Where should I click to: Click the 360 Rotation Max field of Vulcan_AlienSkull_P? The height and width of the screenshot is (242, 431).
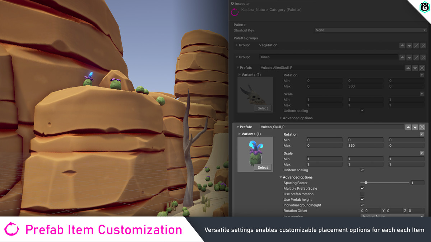coord(365,86)
